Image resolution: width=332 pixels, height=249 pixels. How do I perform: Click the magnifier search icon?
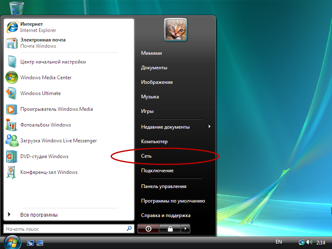click(x=129, y=229)
